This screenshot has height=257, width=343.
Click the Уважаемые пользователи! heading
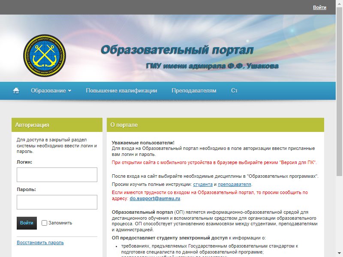143,143
